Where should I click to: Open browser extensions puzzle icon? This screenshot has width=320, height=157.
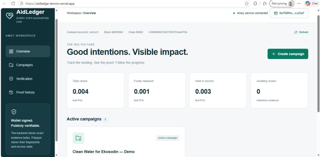(255, 4)
